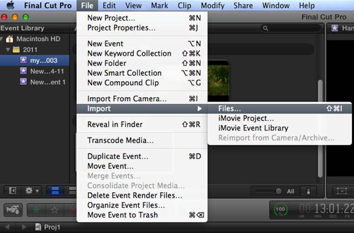354x233 pixels.
Task: Switch to filmstrip view button
Action: pyautogui.click(x=55, y=190)
